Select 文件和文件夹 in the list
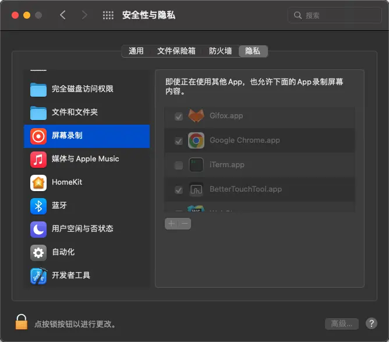 [x=75, y=112]
